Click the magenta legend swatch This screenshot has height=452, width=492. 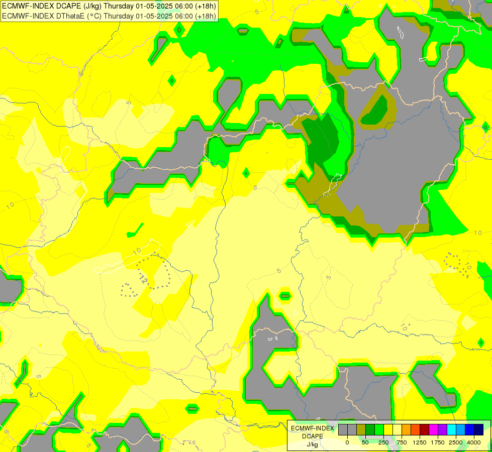coord(434,429)
